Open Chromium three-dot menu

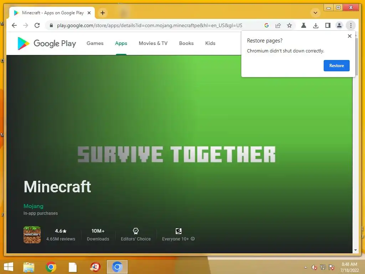[x=351, y=25]
